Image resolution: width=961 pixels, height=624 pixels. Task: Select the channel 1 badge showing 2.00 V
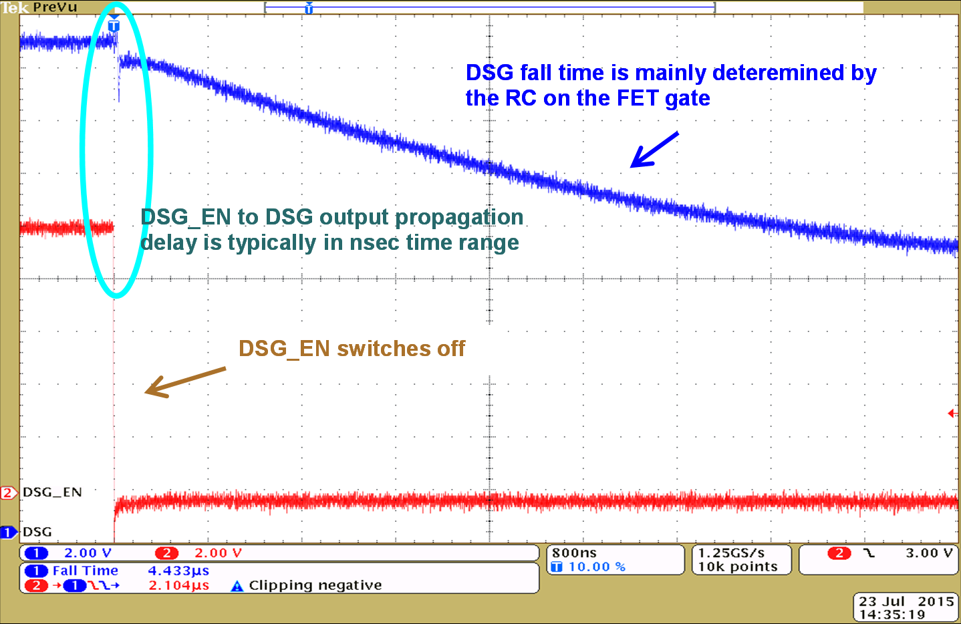point(37,553)
